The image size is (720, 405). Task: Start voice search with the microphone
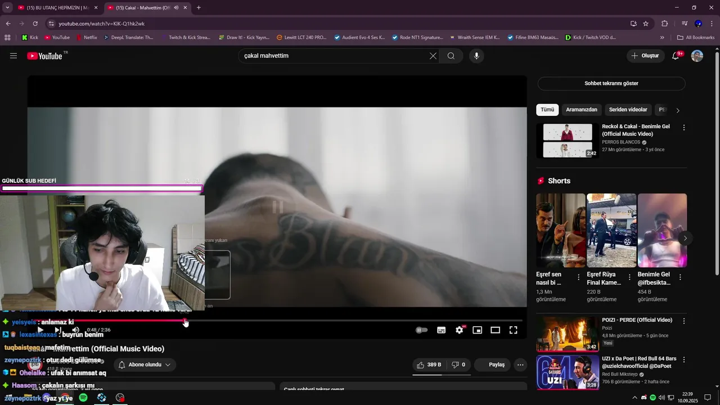476,56
